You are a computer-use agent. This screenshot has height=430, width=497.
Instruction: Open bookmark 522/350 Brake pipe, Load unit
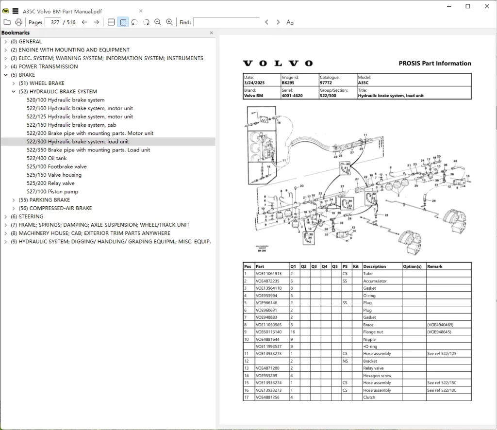(88, 150)
